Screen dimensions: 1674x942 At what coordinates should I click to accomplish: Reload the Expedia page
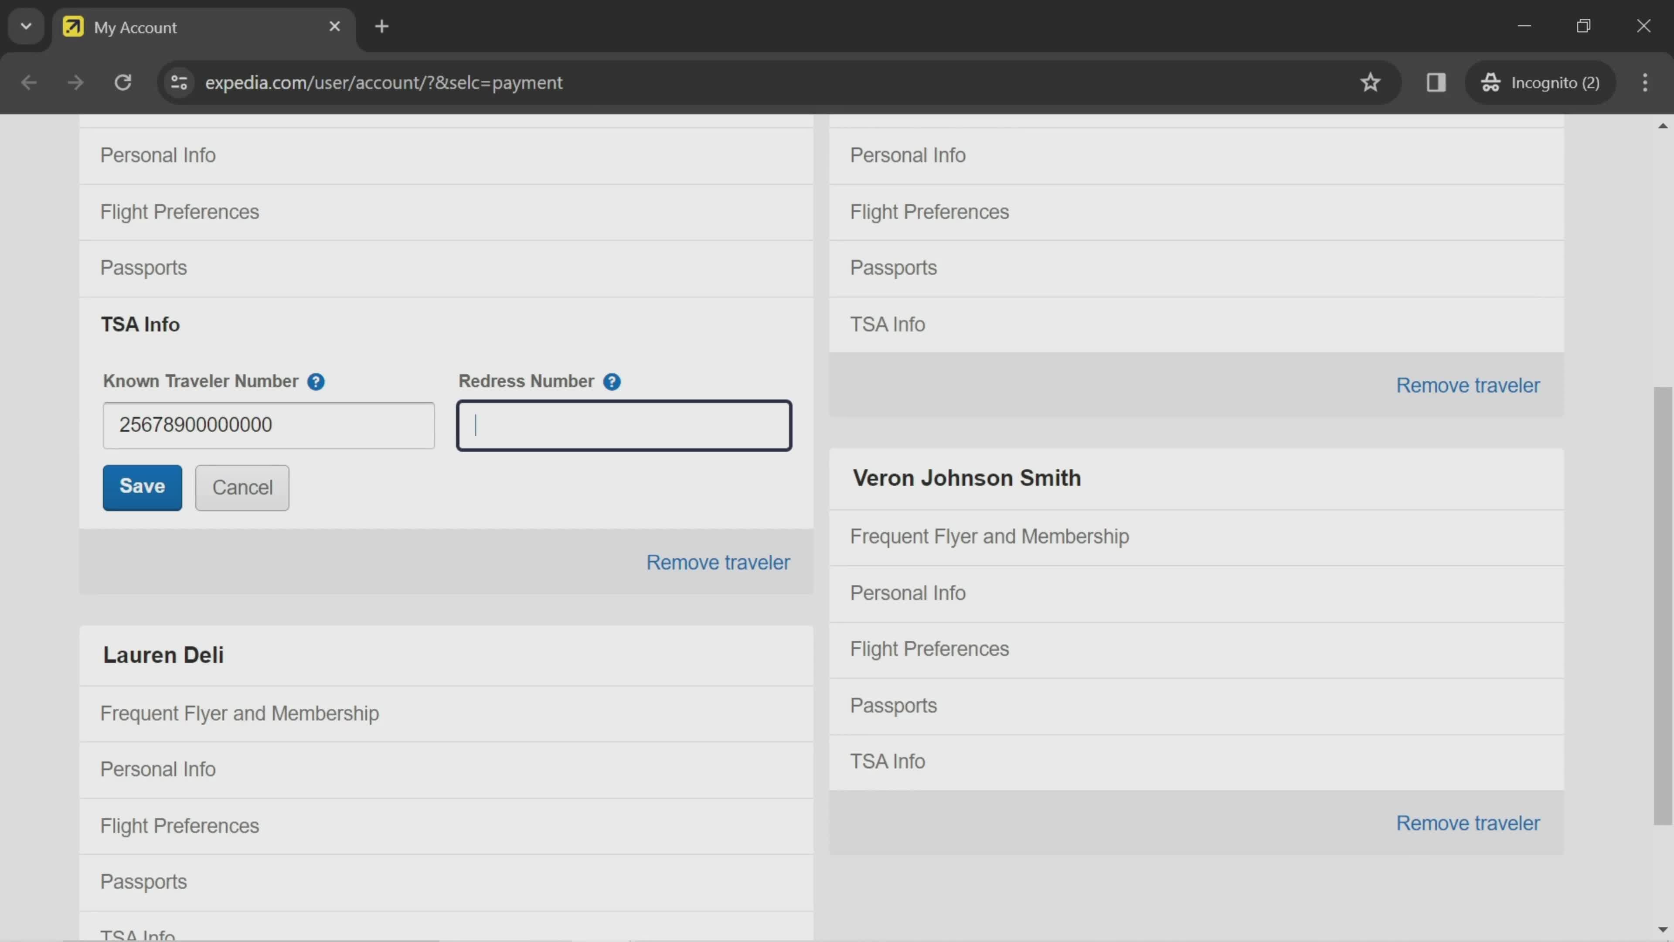coord(123,82)
